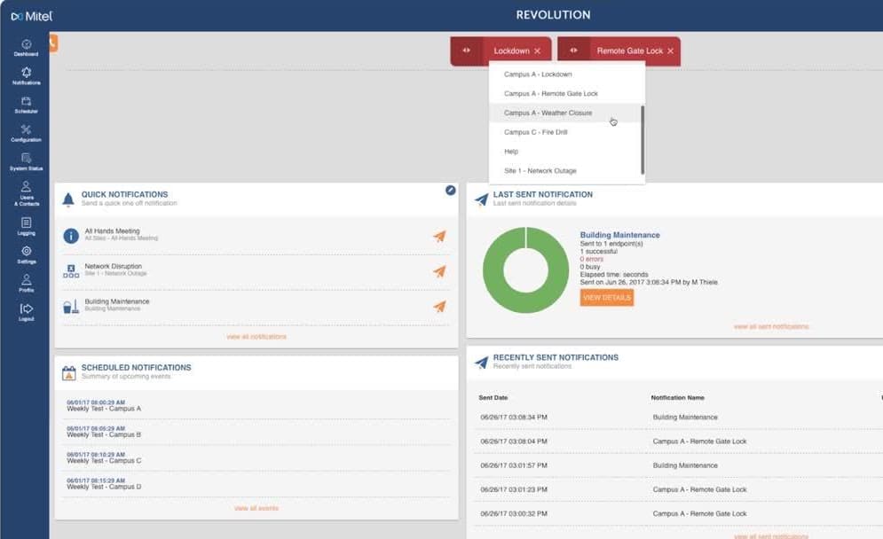The width and height of the screenshot is (883, 539).
Task: Click the '0 errors' text in Last Sent
Action: 591,260
